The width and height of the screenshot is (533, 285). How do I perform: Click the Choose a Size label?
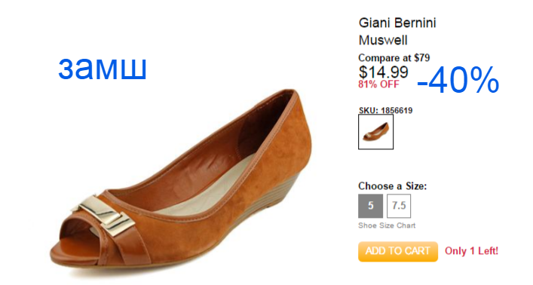[392, 186]
